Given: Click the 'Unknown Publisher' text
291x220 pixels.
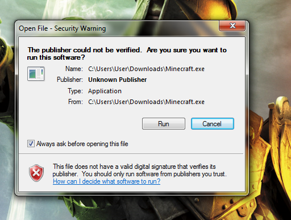Looking at the screenshot, I should click(x=118, y=80).
